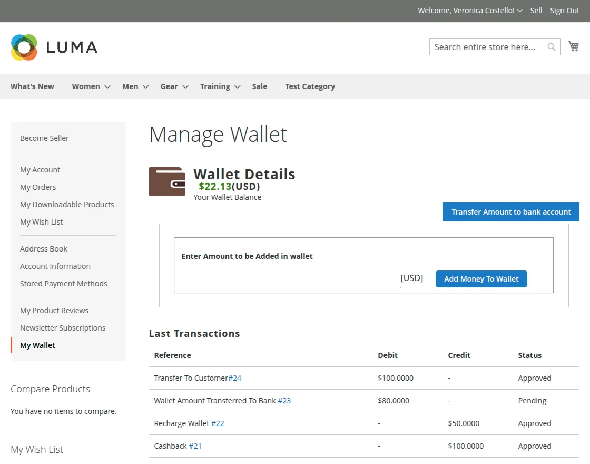The height and width of the screenshot is (464, 590).
Task: Focus the wallet amount input field
Action: click(290, 278)
